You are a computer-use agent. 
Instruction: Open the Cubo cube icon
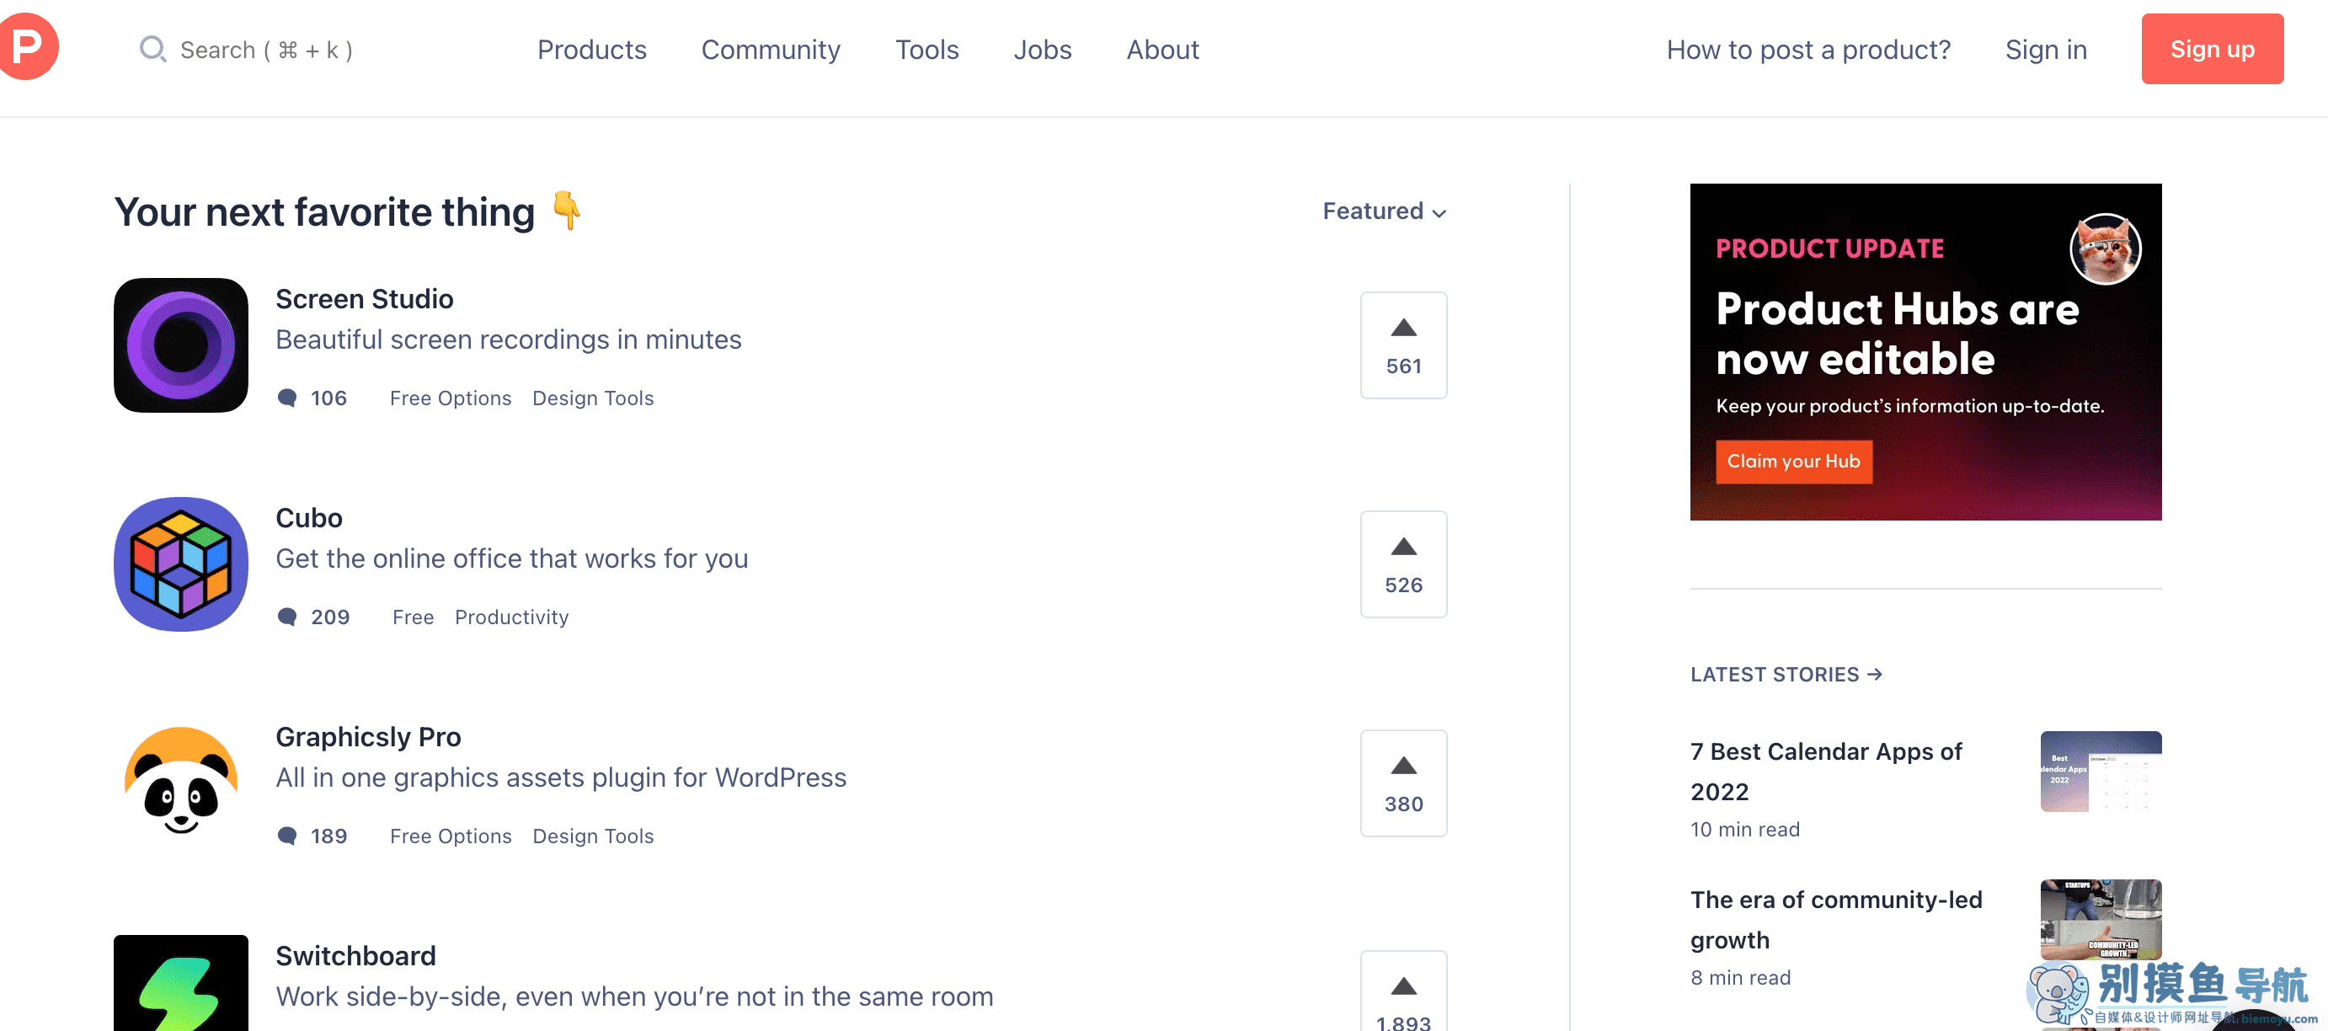click(181, 564)
